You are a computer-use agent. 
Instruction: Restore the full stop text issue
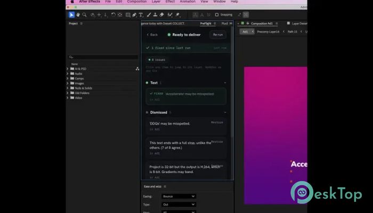click(x=217, y=142)
